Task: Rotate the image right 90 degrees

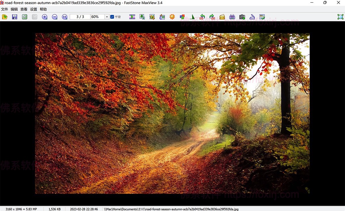Action: [x=212, y=17]
